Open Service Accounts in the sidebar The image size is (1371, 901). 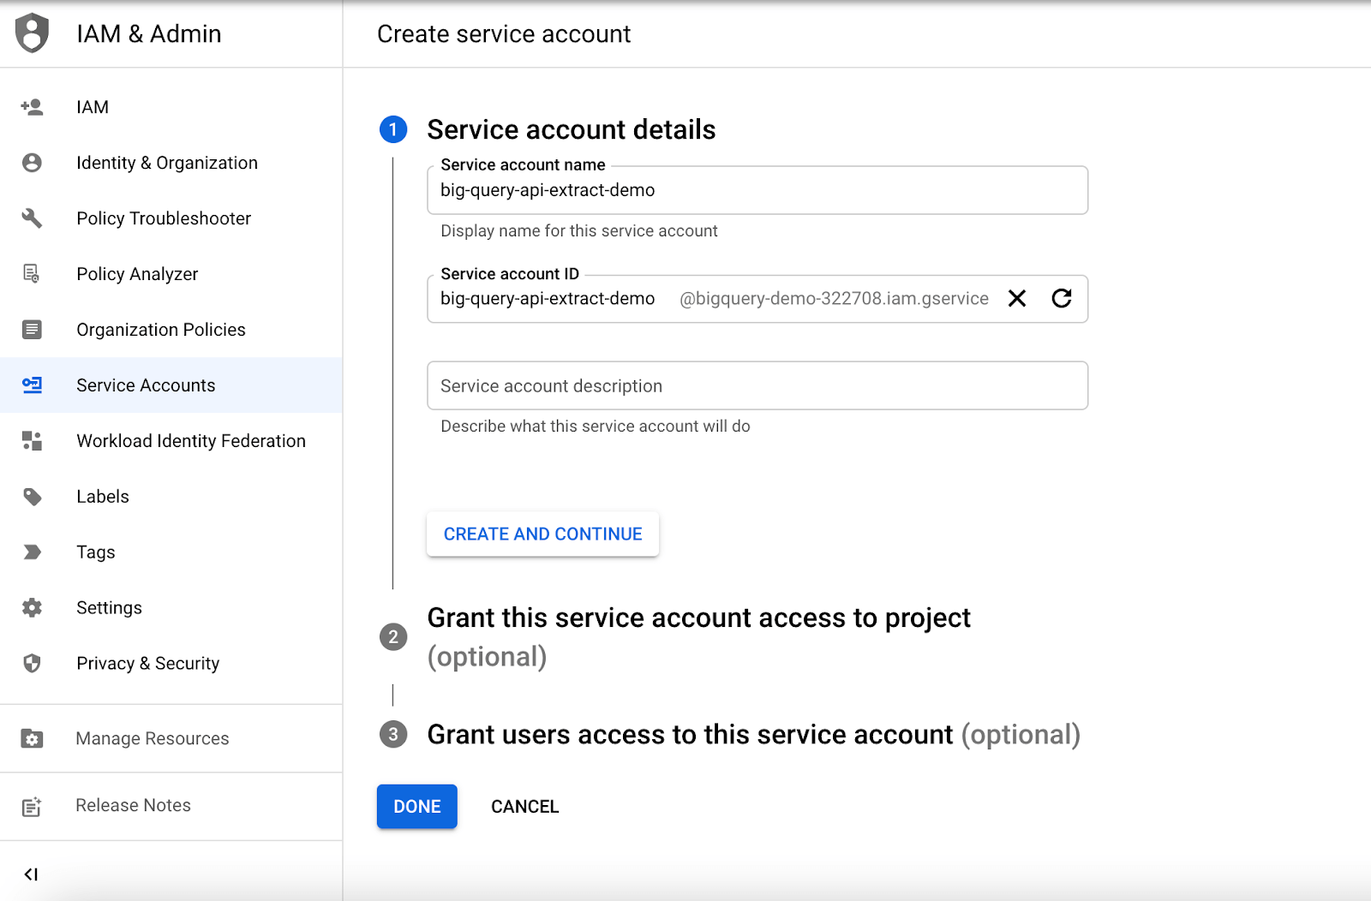[x=146, y=385]
